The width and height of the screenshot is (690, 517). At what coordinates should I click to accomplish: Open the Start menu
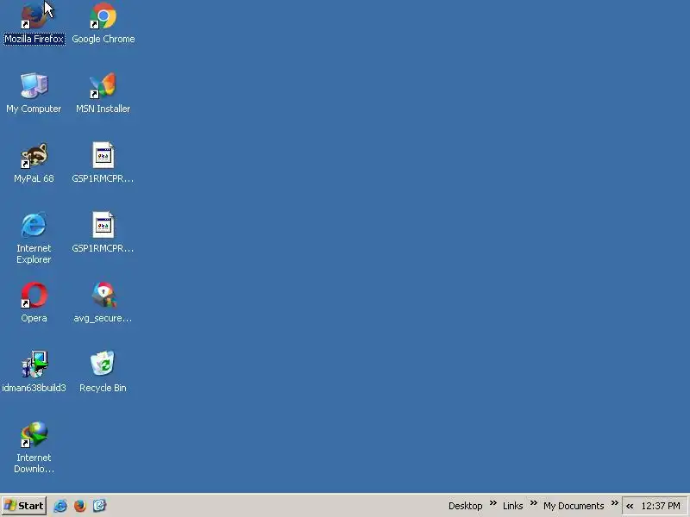click(24, 506)
